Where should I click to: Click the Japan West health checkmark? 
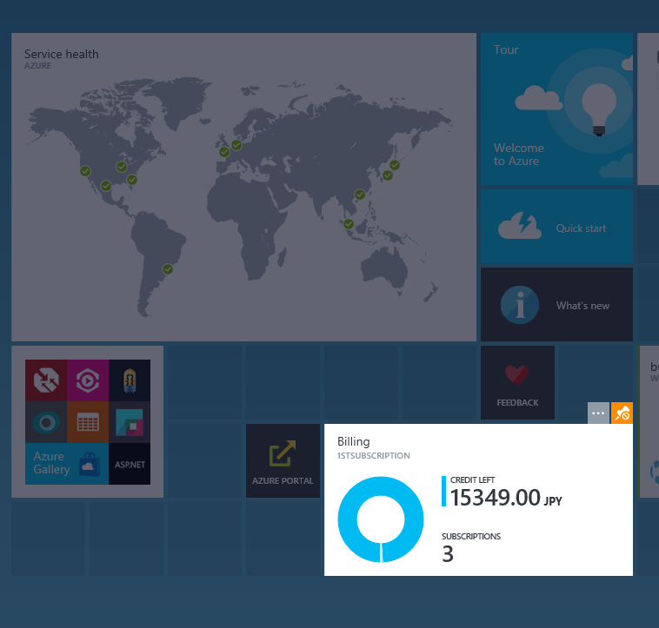(x=388, y=175)
